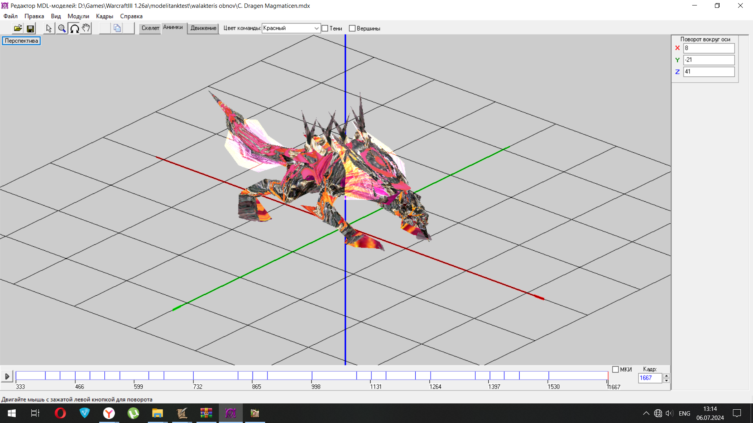Click the X axis rotation input field

708,48
